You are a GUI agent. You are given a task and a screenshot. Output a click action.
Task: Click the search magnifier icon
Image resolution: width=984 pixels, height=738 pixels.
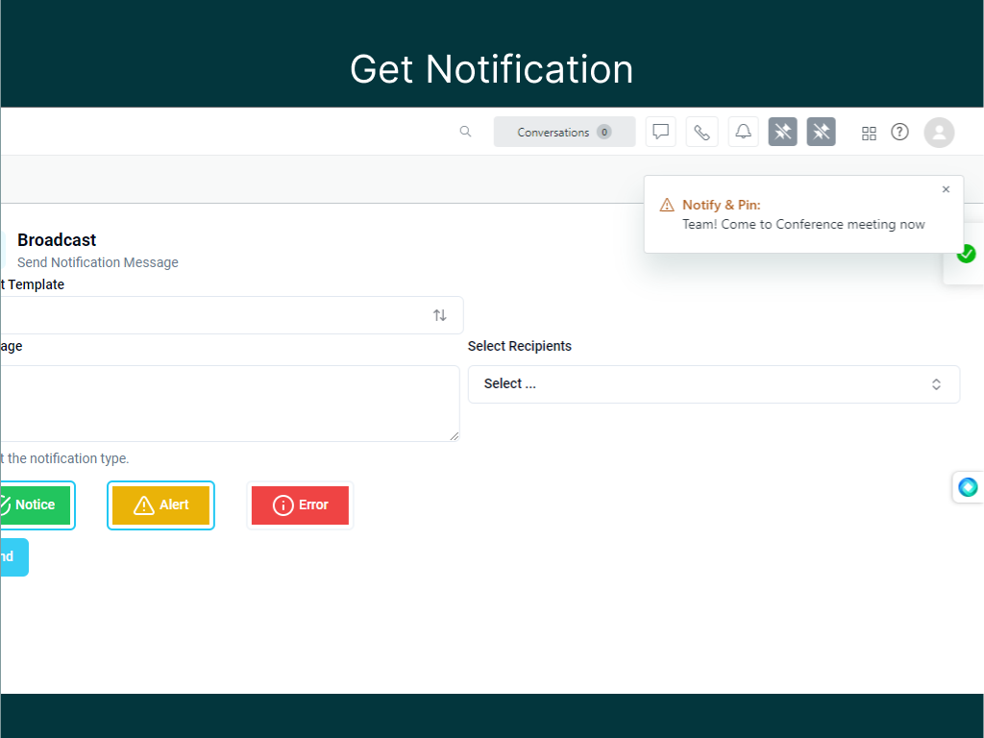point(465,132)
